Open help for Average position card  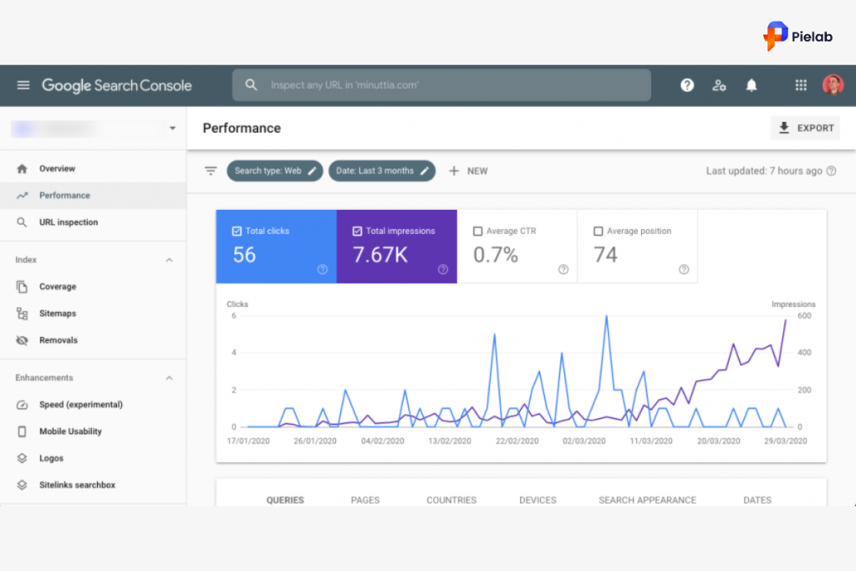[x=684, y=269]
